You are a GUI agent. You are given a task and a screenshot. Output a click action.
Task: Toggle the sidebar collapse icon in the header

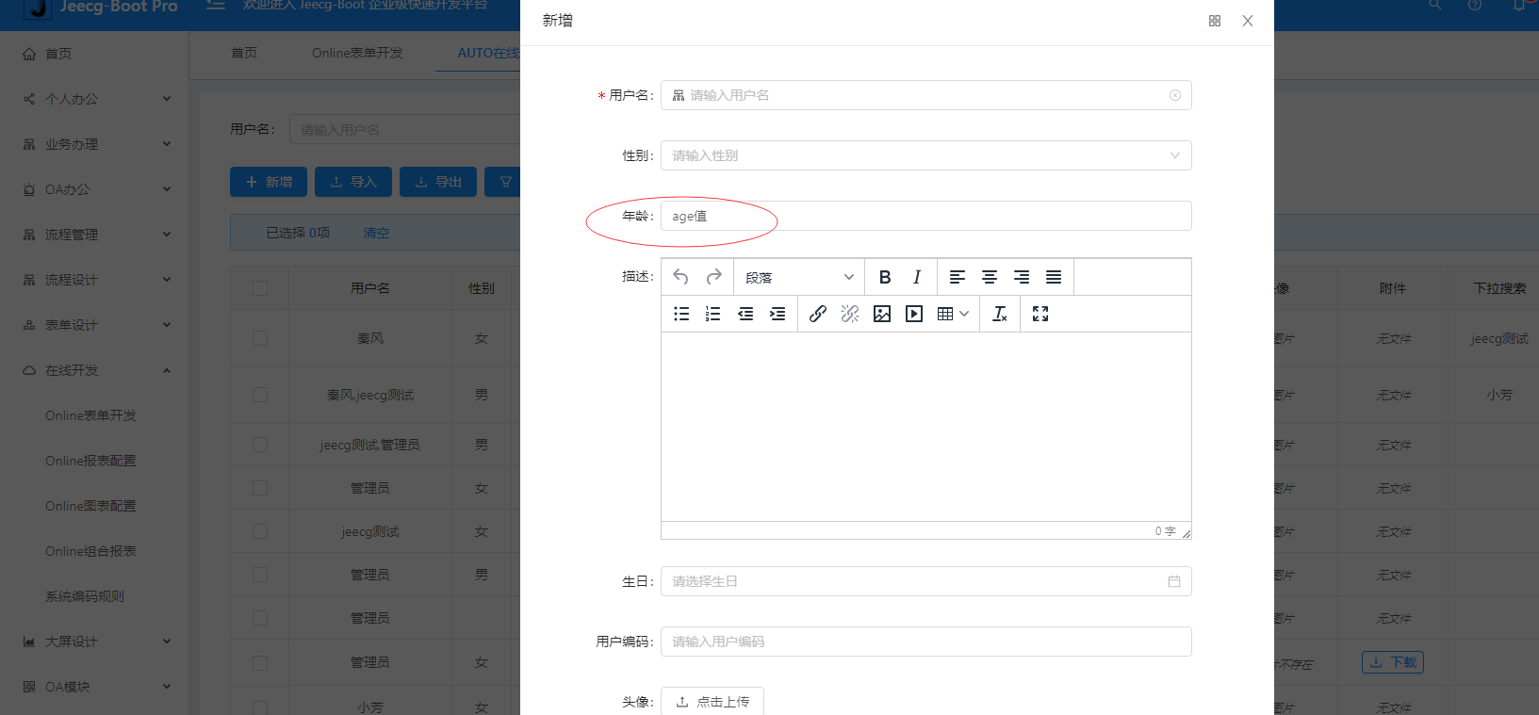point(216,6)
